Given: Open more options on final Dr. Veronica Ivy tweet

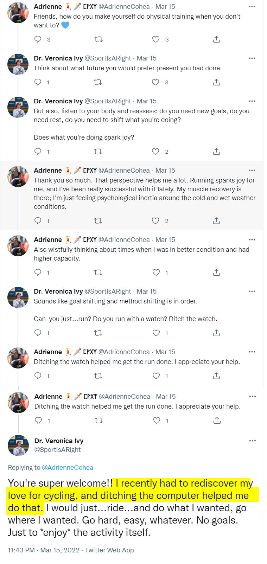Looking at the screenshot, I should coord(253,441).
